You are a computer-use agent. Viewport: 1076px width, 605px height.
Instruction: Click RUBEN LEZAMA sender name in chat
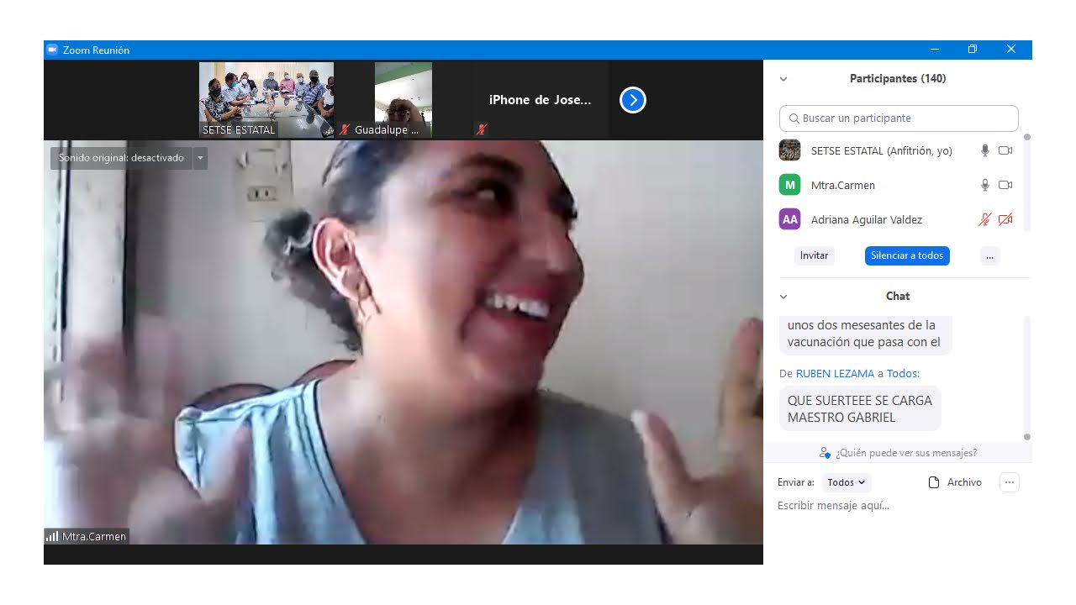pyautogui.click(x=835, y=373)
